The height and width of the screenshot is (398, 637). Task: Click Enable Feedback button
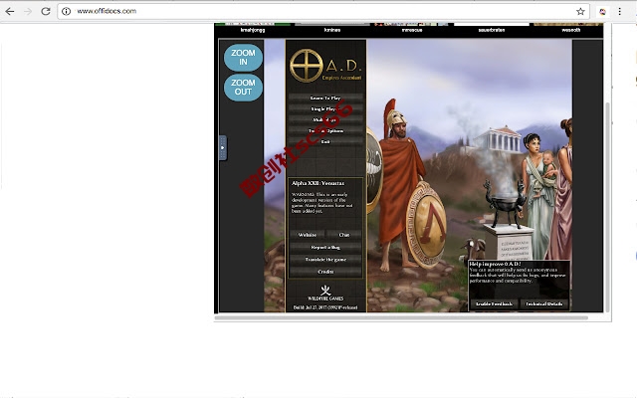tap(494, 303)
